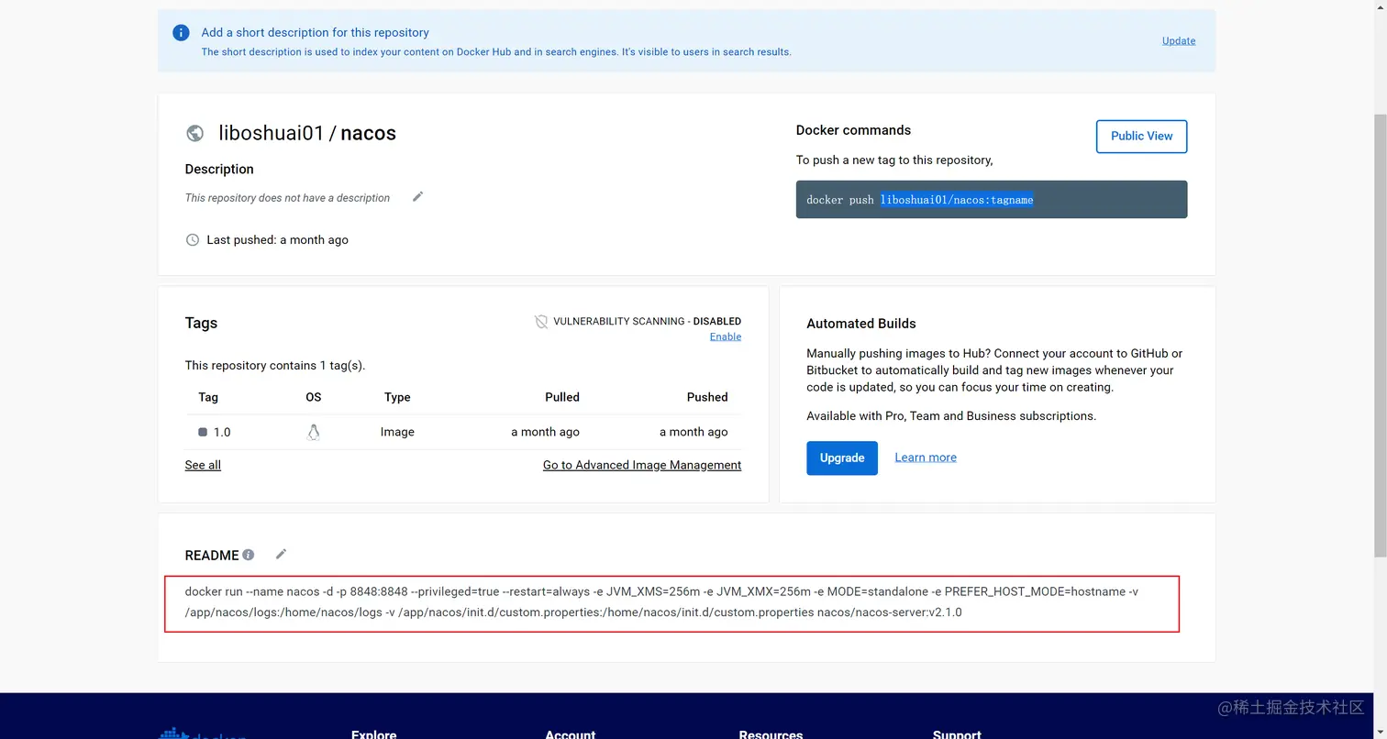Click the tag 1.0 square icon
This screenshot has width=1387, height=739.
(x=203, y=432)
